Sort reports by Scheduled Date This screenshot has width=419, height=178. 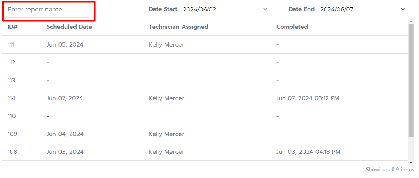[69, 27]
